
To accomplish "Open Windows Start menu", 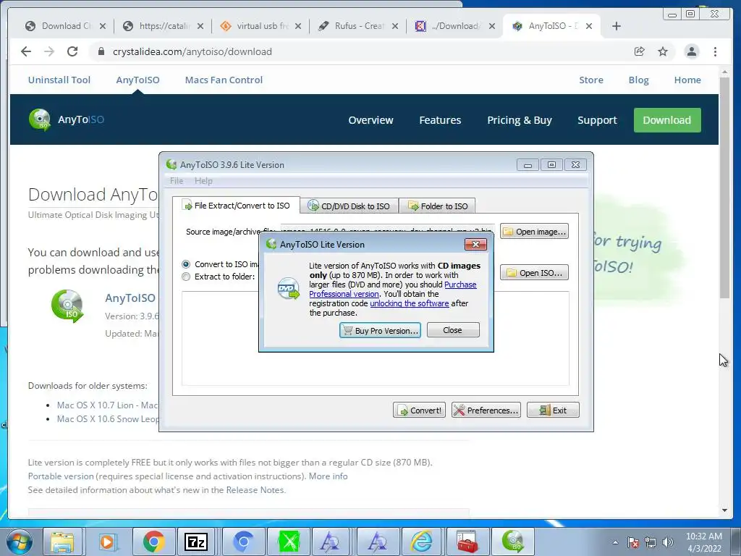I will pyautogui.click(x=19, y=542).
